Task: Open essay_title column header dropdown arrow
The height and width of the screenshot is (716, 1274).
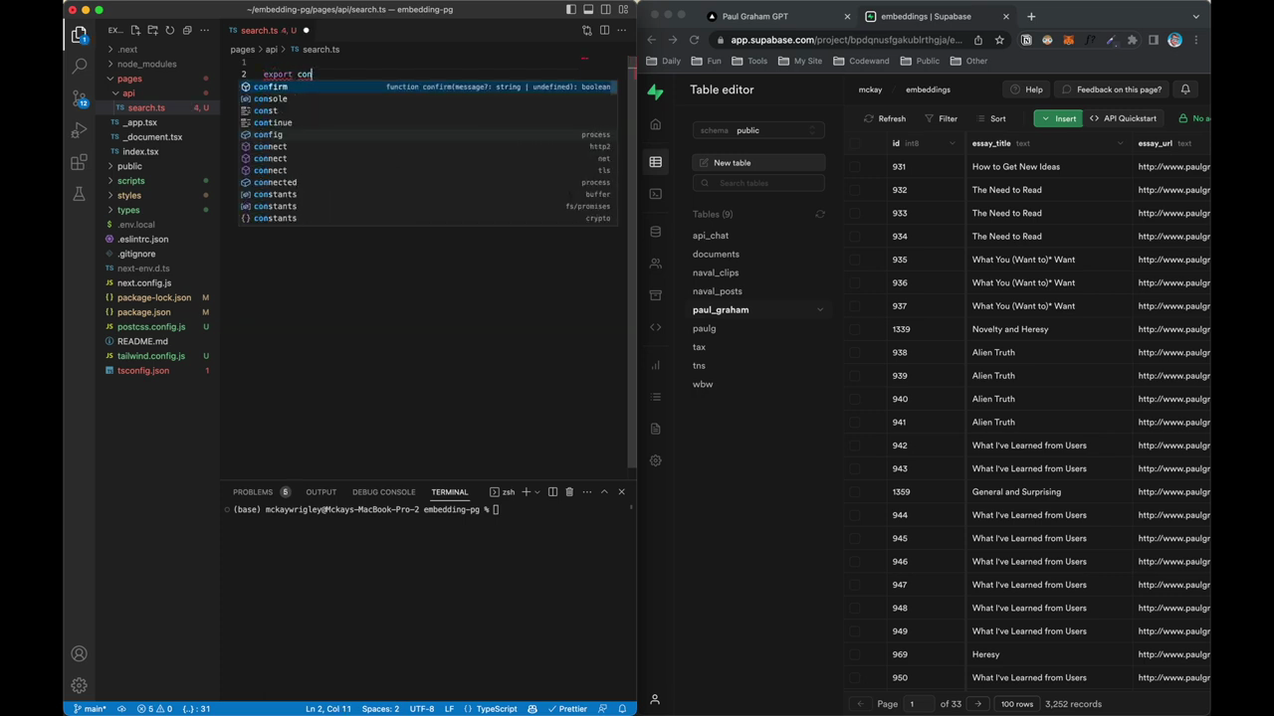Action: click(x=1120, y=143)
